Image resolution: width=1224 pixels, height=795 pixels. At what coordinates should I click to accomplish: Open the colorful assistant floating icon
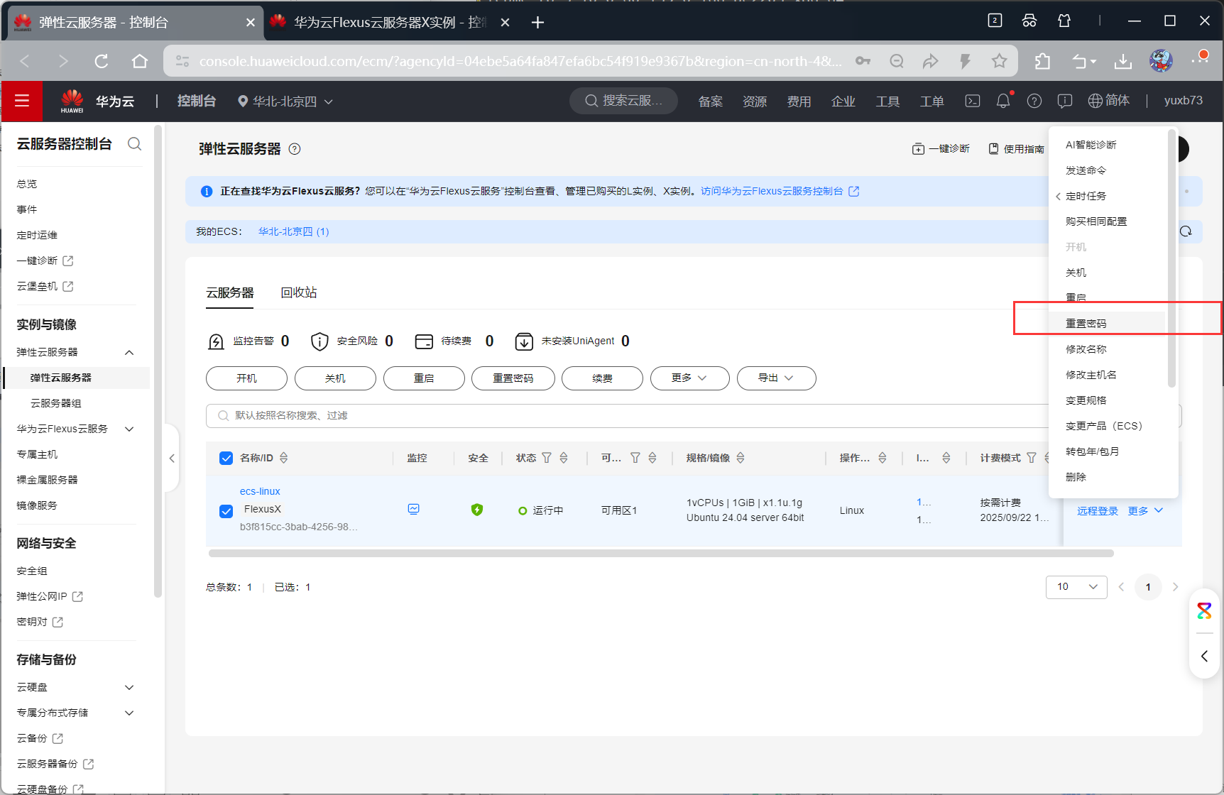(1204, 610)
